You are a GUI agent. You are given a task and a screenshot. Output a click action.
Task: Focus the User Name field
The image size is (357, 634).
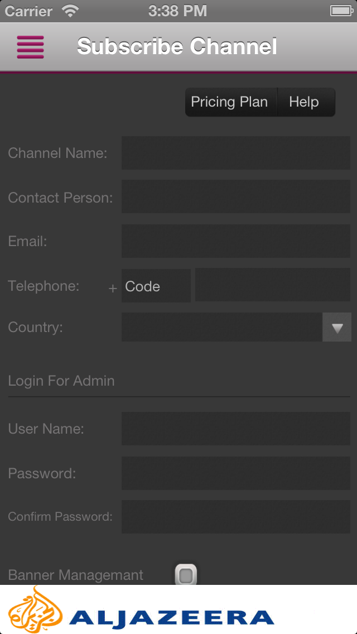point(236,429)
